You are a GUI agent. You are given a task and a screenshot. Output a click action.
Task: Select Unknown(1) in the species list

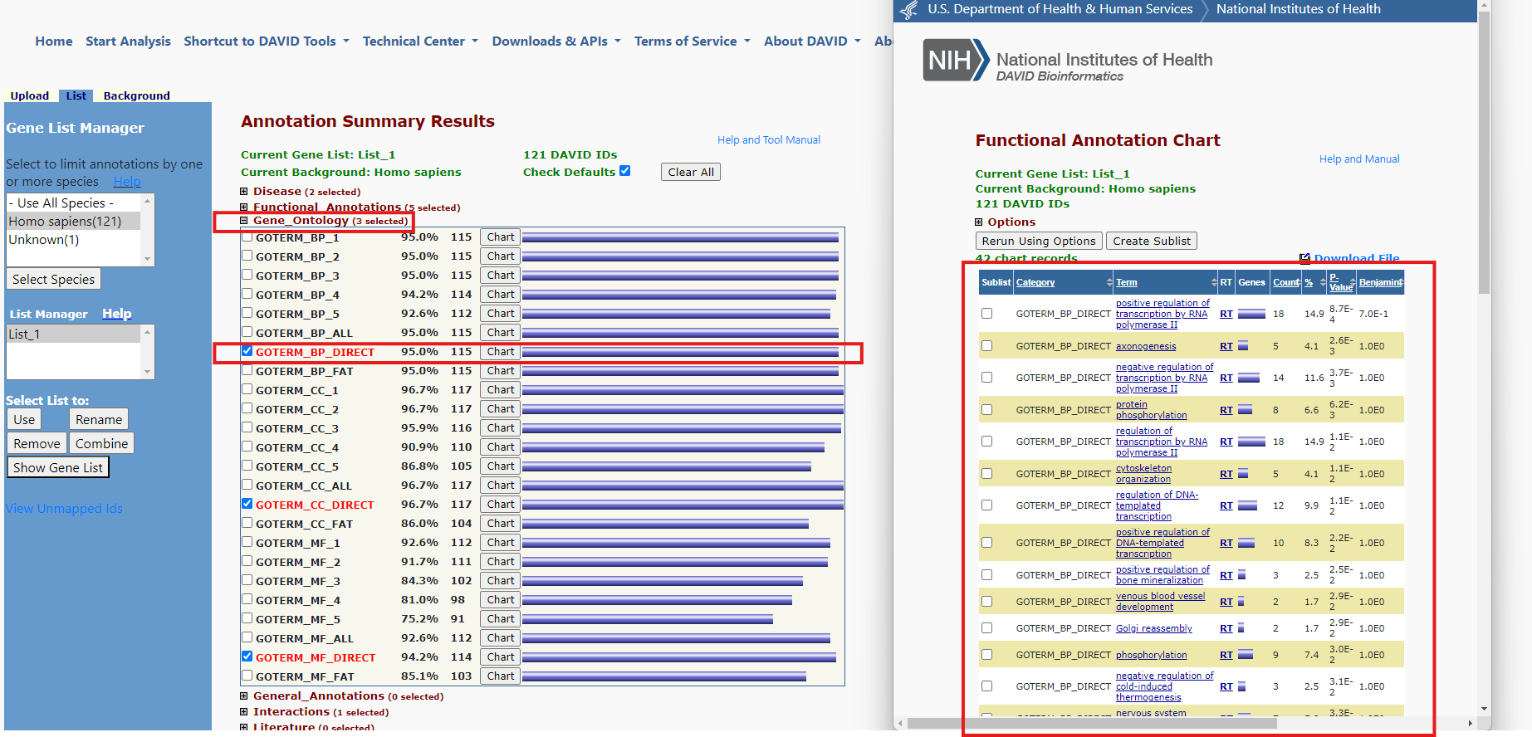pos(73,240)
